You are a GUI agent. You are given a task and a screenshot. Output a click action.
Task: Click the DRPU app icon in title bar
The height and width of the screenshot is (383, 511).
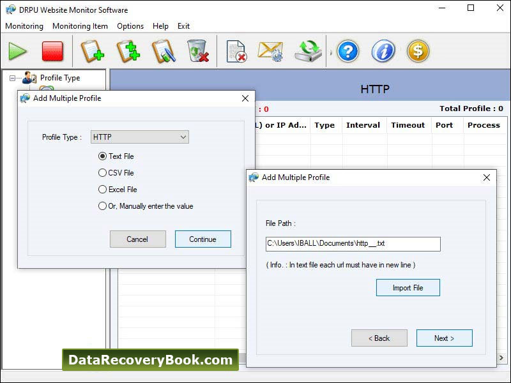pos(11,10)
